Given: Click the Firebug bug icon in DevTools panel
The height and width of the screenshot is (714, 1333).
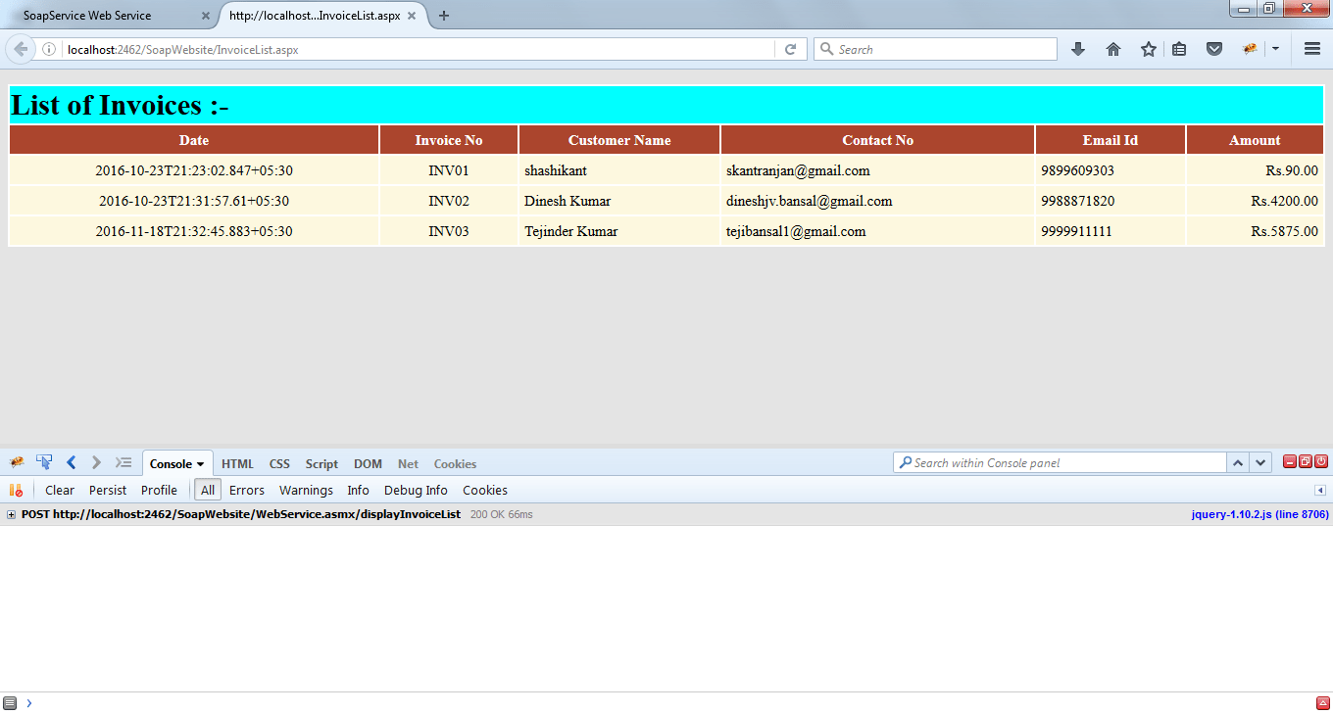Looking at the screenshot, I should tap(17, 463).
